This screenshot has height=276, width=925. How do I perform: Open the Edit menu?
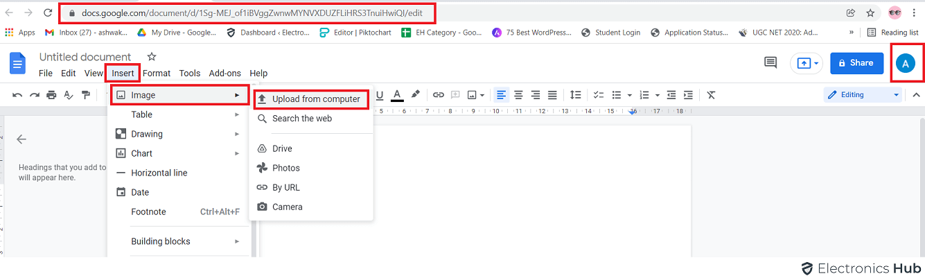point(69,73)
